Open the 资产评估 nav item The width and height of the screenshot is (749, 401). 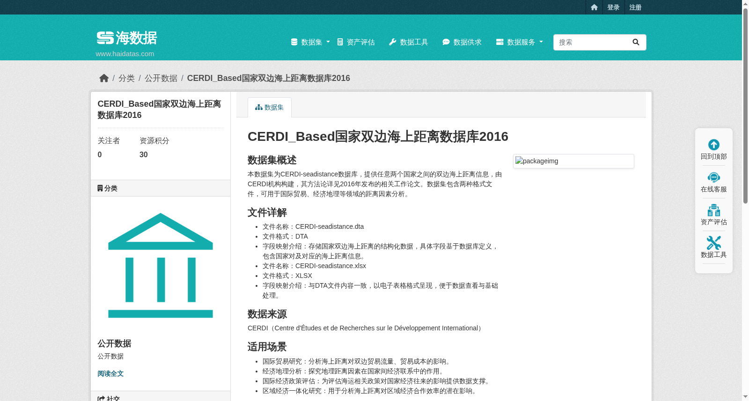point(356,42)
